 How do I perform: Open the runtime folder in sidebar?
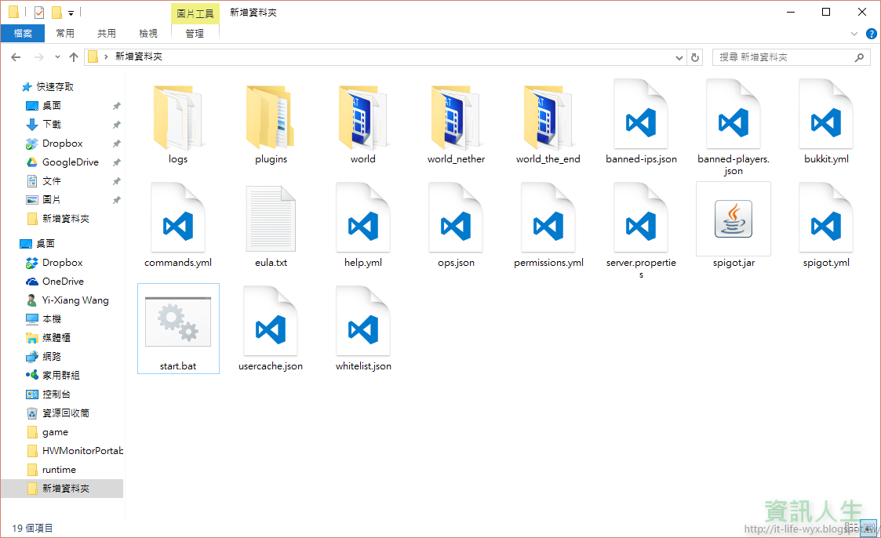59,470
